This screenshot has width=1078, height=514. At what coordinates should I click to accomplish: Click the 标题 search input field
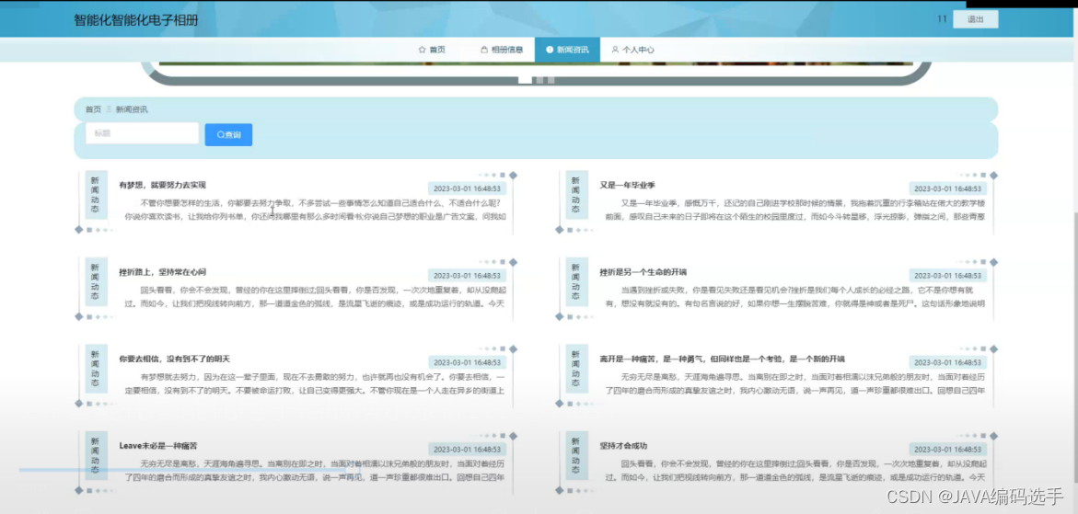pyautogui.click(x=142, y=133)
